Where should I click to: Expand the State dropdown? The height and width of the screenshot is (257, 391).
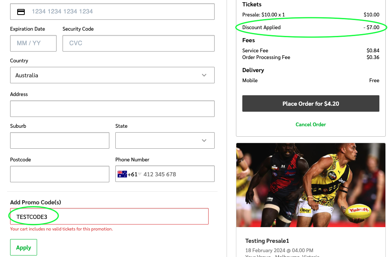(x=165, y=140)
